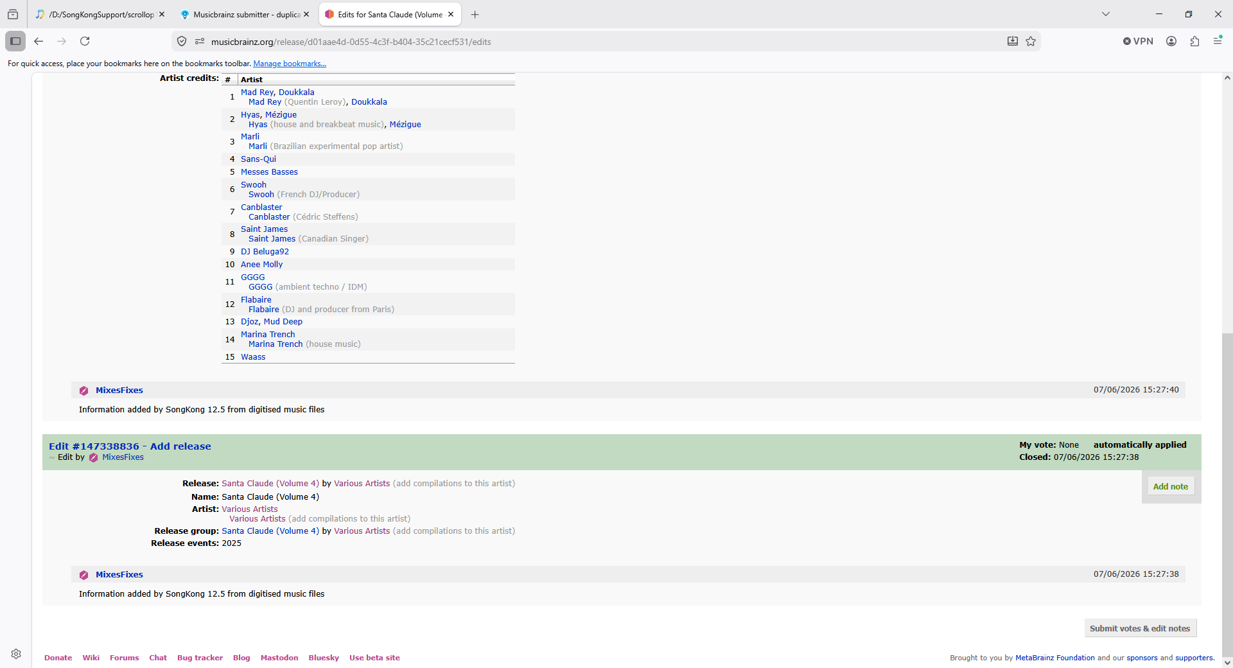Open the MetaBrainz Foundation link

(x=1055, y=658)
